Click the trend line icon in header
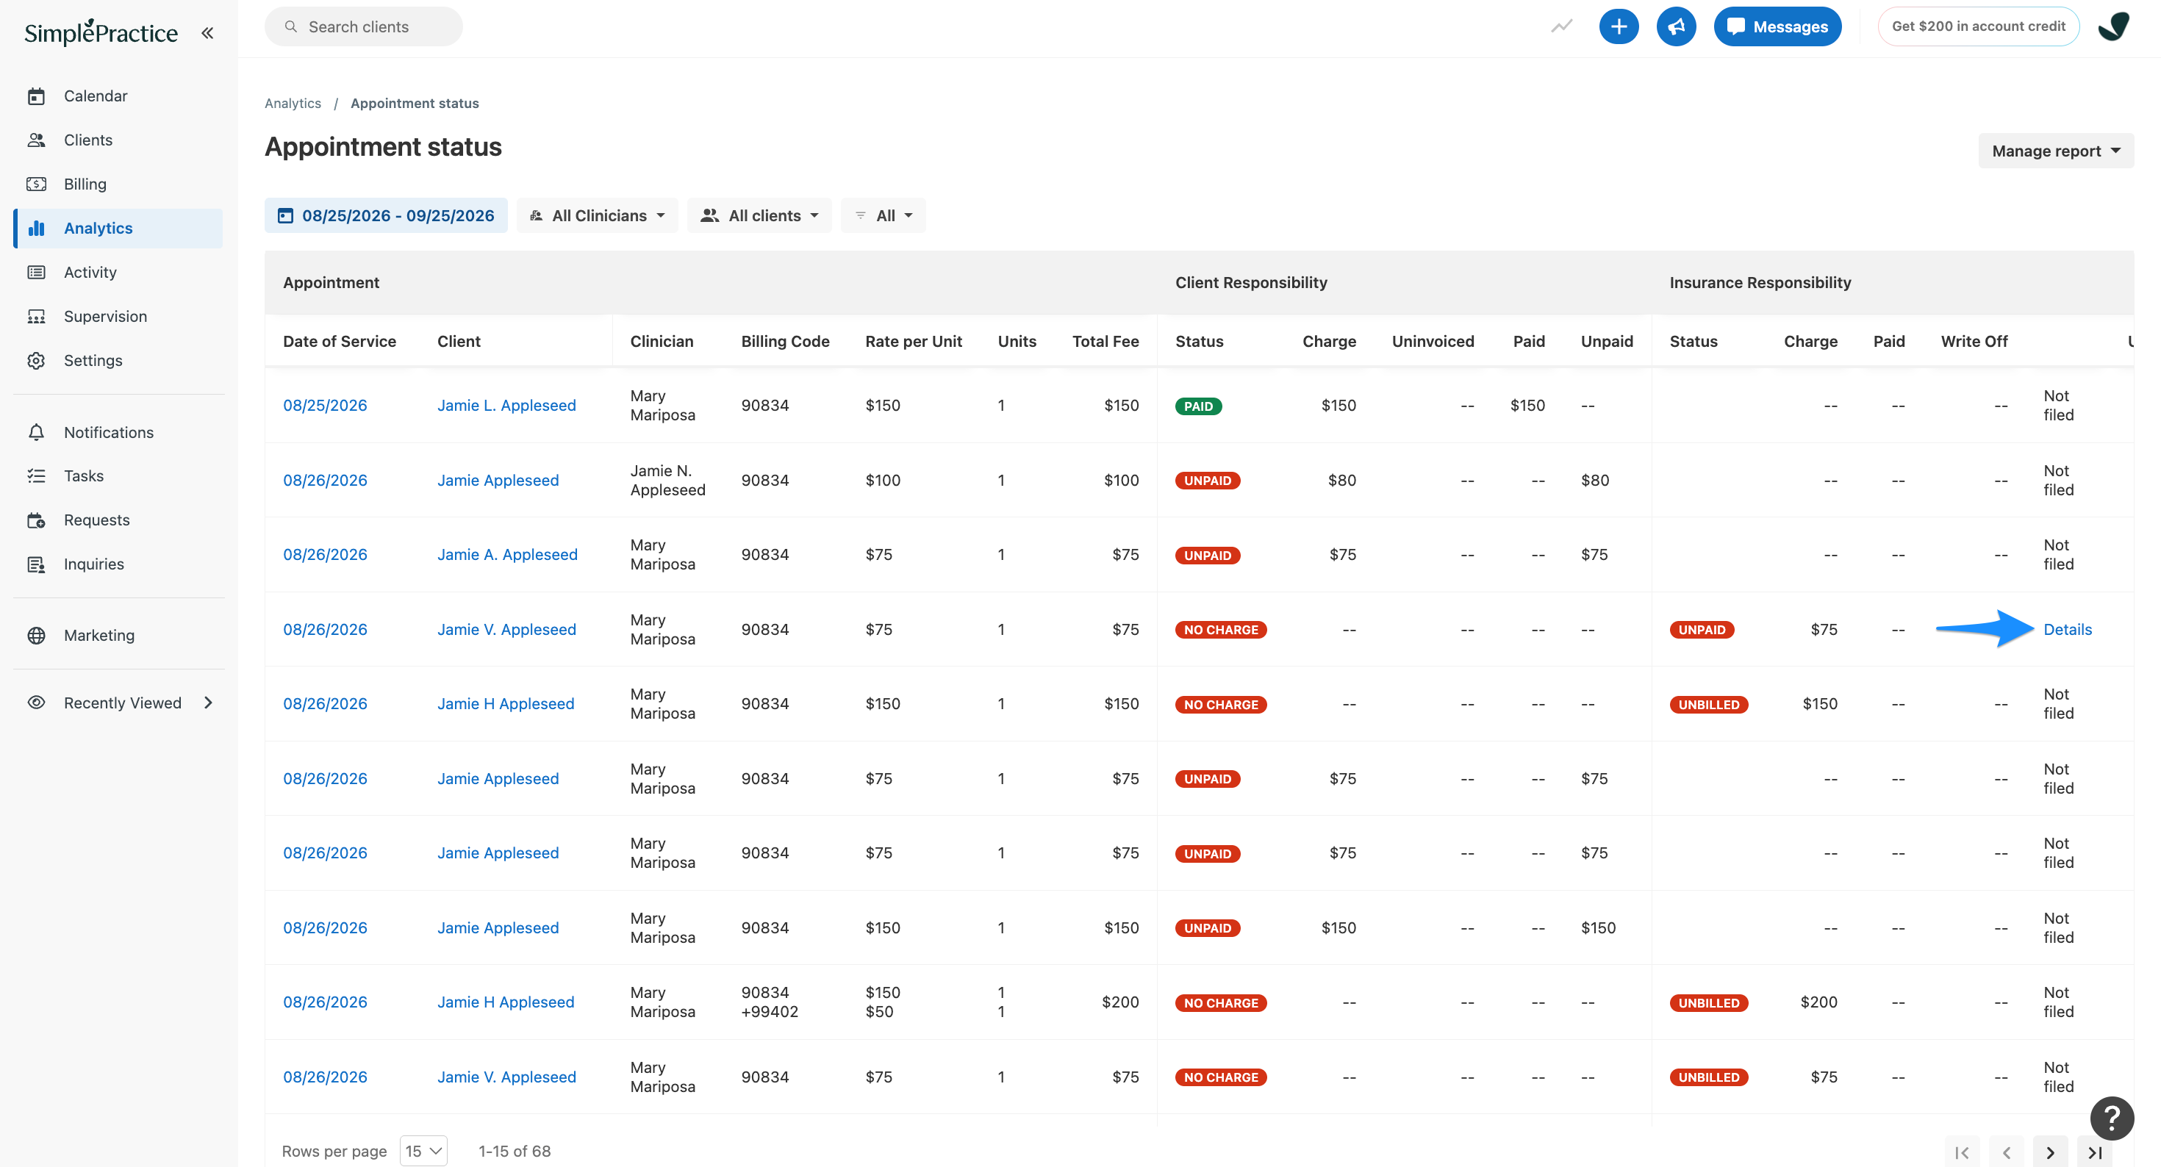This screenshot has width=2161, height=1167. point(1561,27)
